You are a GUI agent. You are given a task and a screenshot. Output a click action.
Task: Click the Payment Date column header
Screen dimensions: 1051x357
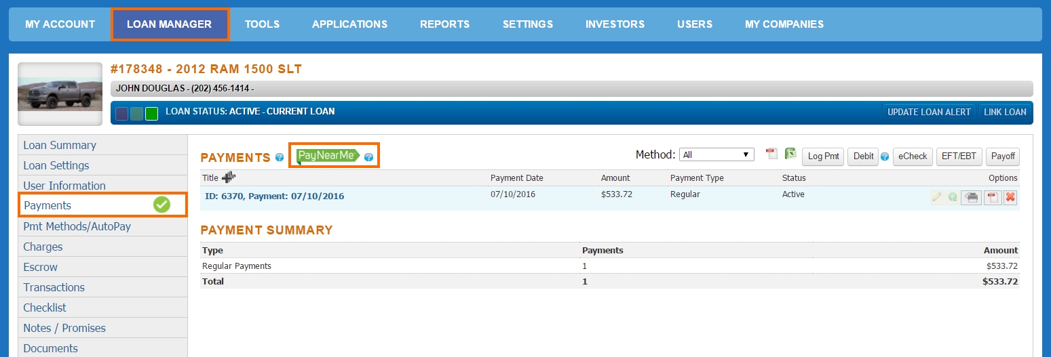click(517, 178)
